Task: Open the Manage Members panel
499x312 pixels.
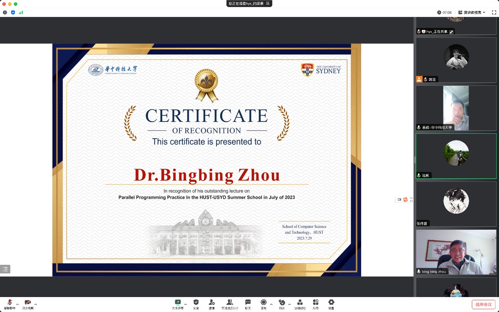Action: click(230, 303)
